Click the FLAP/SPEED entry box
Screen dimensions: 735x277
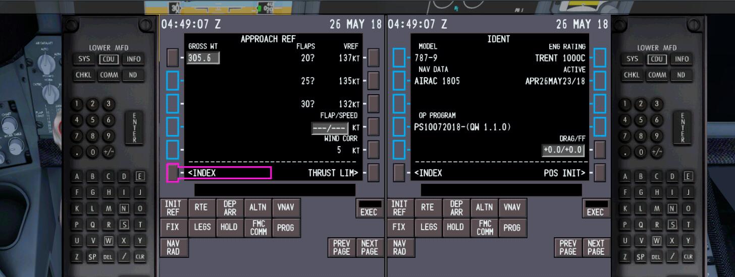point(330,128)
